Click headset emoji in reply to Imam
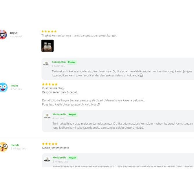Viewport: 194px width, 194px height. 142,128
